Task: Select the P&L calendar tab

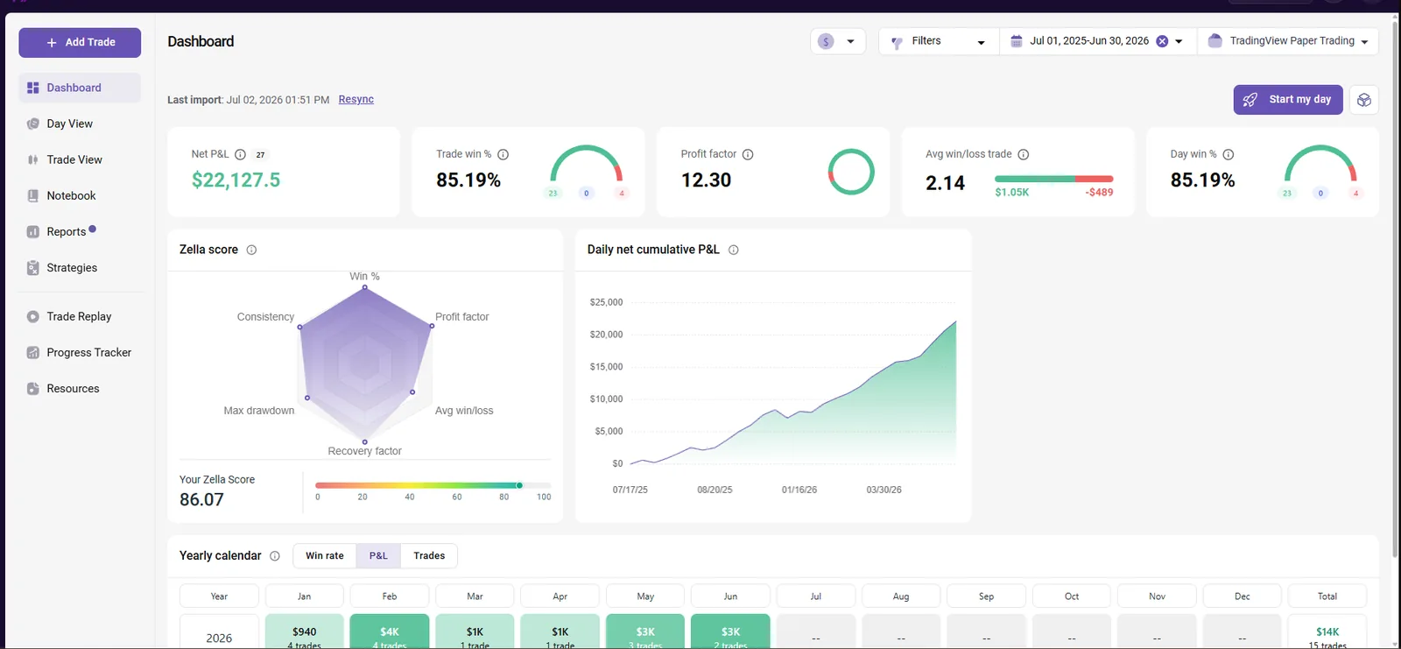Action: point(378,556)
